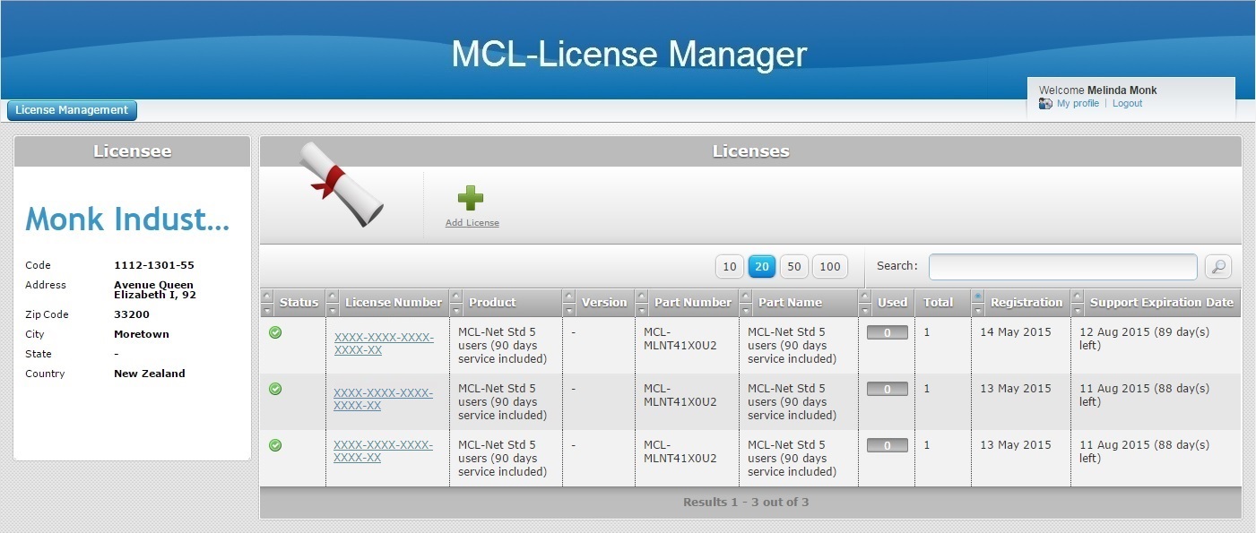The image size is (1256, 533).
Task: Open the My profile link
Action: (1078, 104)
